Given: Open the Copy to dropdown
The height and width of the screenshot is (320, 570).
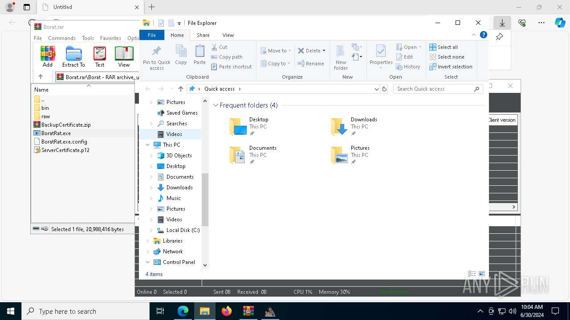Looking at the screenshot, I should click(x=276, y=64).
